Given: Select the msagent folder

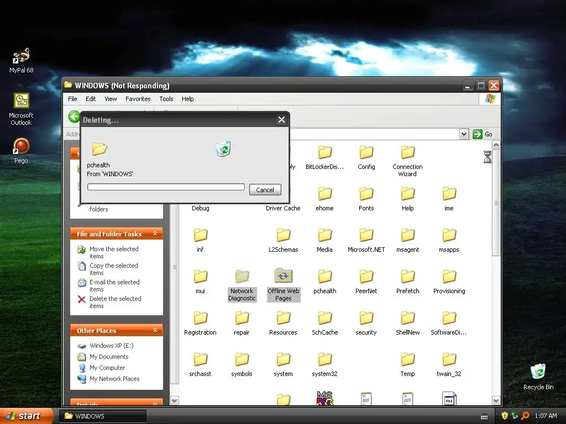Looking at the screenshot, I should pyautogui.click(x=407, y=241).
